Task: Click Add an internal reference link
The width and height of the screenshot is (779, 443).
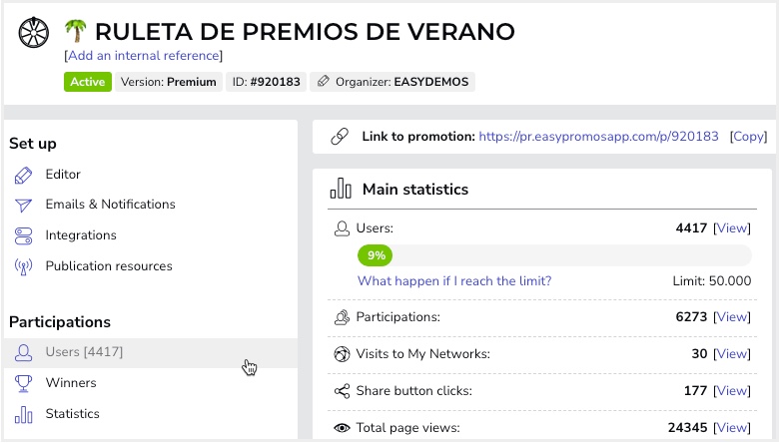Action: [144, 56]
